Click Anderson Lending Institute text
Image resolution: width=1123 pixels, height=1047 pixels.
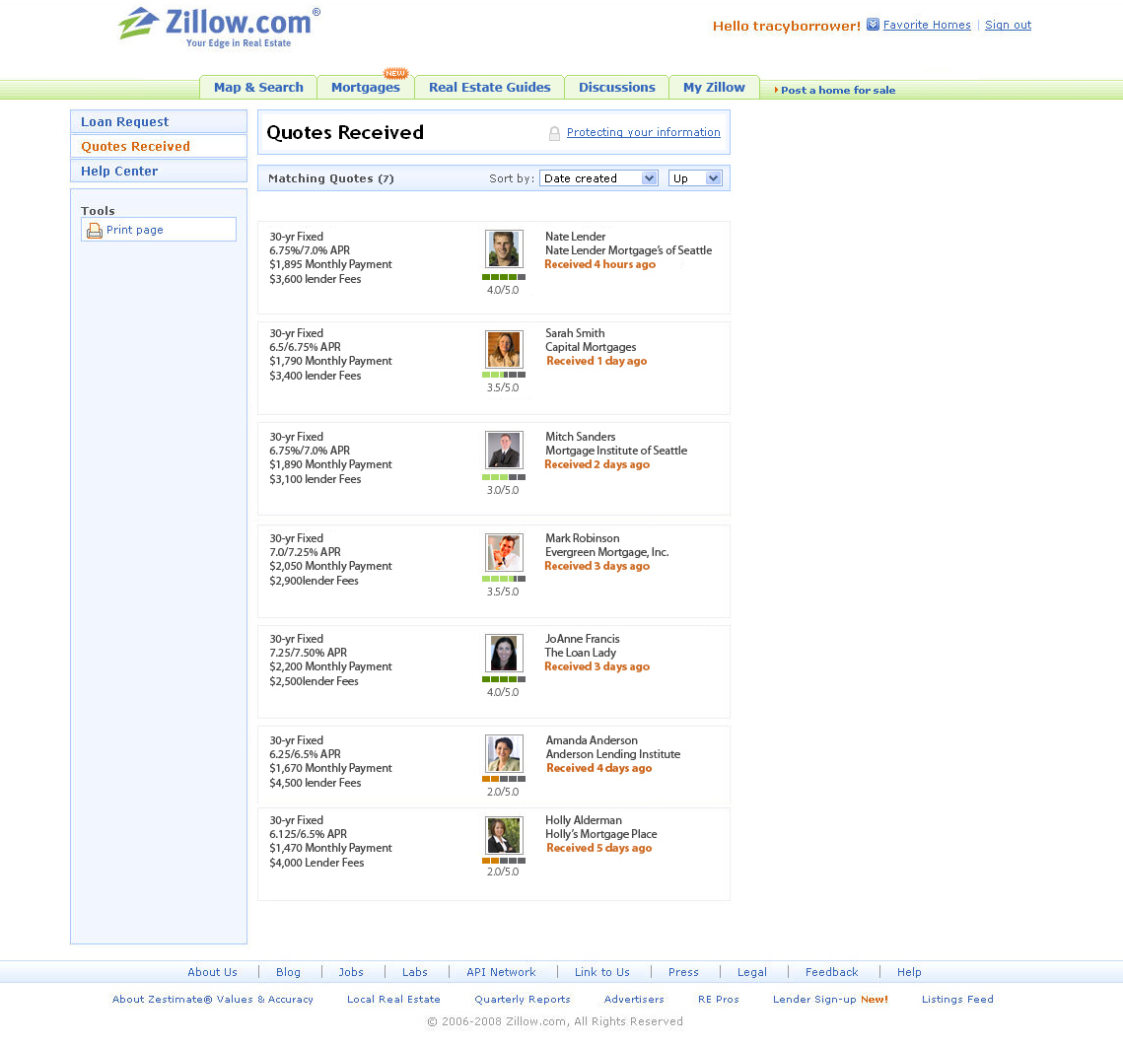(613, 754)
